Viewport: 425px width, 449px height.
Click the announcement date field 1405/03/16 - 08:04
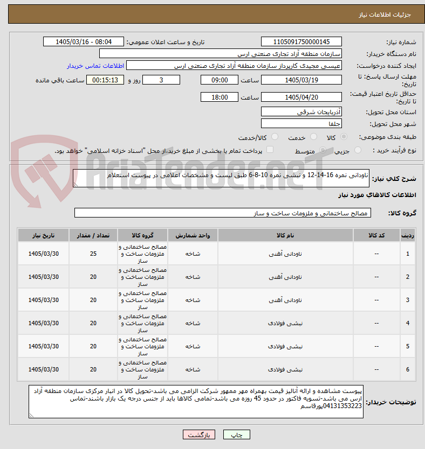pyautogui.click(x=84, y=42)
